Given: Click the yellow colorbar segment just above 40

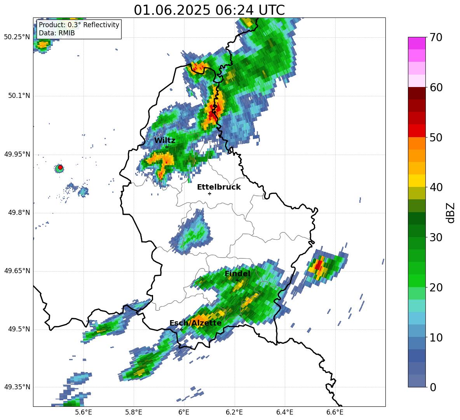Looking at the screenshot, I should pyautogui.click(x=416, y=181).
